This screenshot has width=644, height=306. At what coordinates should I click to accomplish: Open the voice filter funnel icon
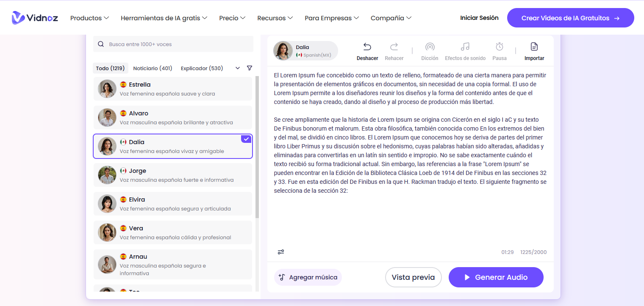[x=250, y=68]
